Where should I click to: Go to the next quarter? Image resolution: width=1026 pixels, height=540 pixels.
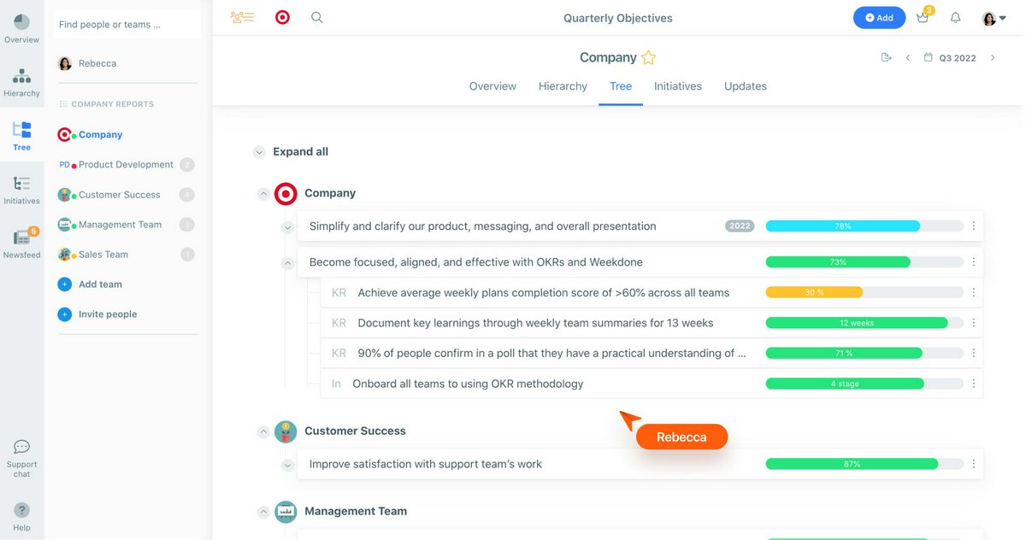(x=993, y=58)
